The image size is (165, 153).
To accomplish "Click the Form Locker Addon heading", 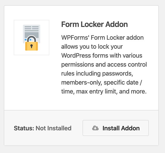I will coord(94,25).
